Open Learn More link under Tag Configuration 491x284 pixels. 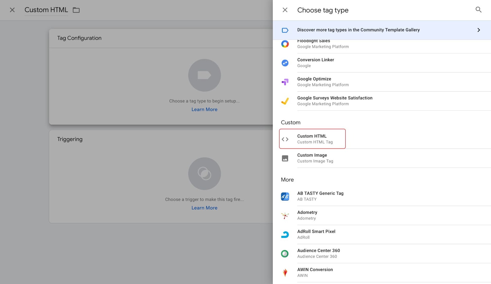pyautogui.click(x=204, y=109)
